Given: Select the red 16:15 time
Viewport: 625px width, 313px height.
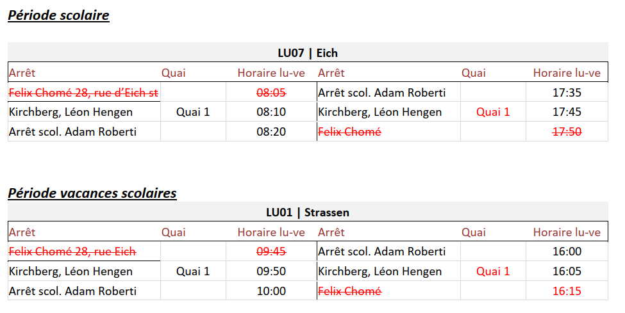Looking at the screenshot, I should point(567,291).
